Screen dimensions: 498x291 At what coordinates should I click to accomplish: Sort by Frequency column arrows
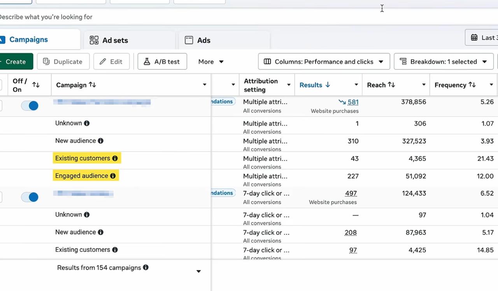pyautogui.click(x=472, y=85)
